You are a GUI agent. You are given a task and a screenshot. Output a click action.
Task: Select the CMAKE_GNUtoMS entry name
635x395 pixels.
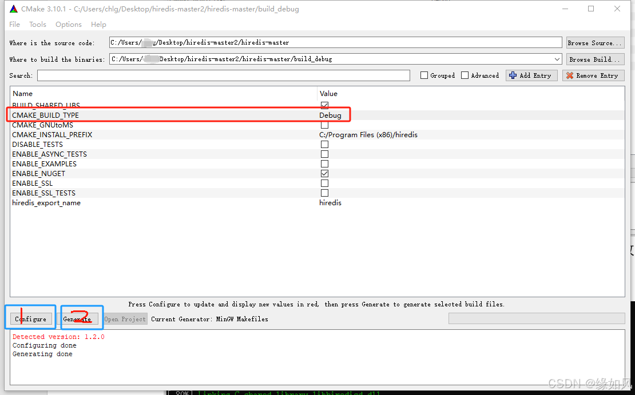(x=42, y=125)
